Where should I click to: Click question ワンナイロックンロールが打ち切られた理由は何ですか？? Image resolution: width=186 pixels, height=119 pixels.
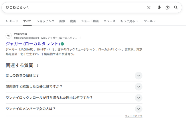[49, 98]
